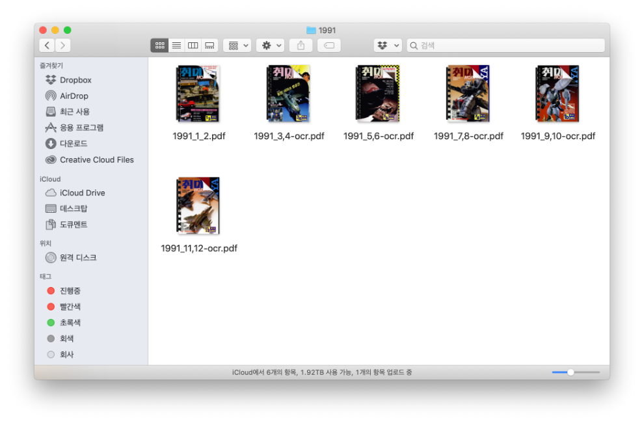The width and height of the screenshot is (644, 425).
Task: Open the gear action menu
Action: 270,46
